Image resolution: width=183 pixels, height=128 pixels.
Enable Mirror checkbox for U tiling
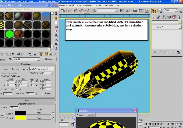32,81
